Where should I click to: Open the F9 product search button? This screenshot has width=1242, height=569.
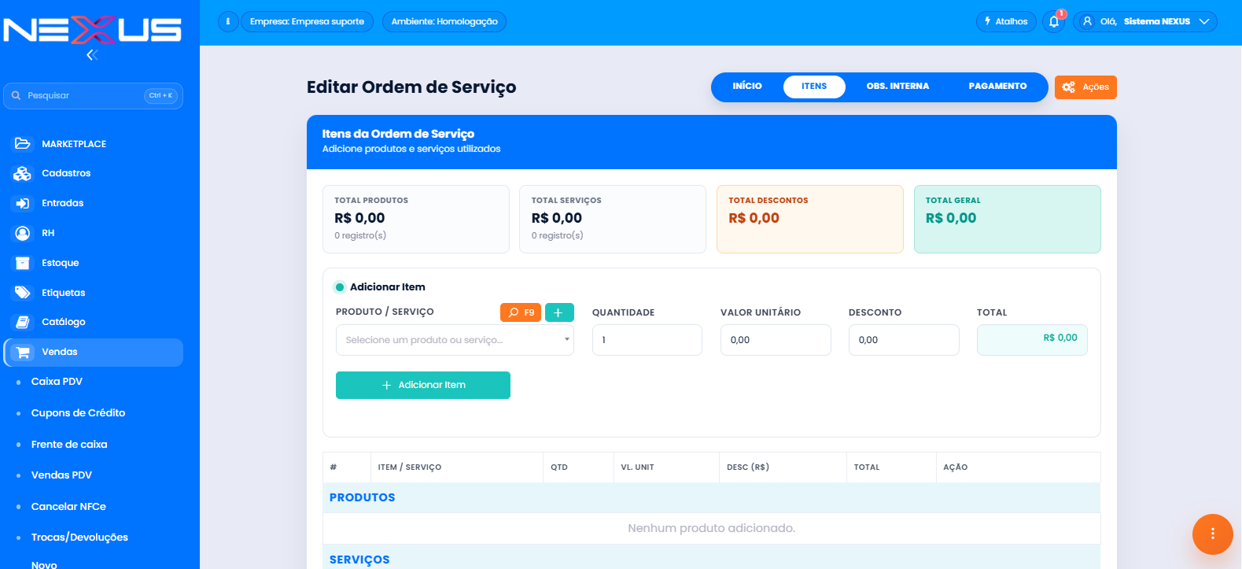pos(521,312)
